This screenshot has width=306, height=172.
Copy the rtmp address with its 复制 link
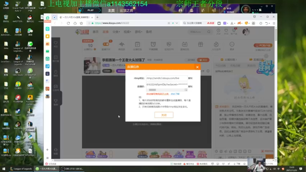[x=190, y=78]
